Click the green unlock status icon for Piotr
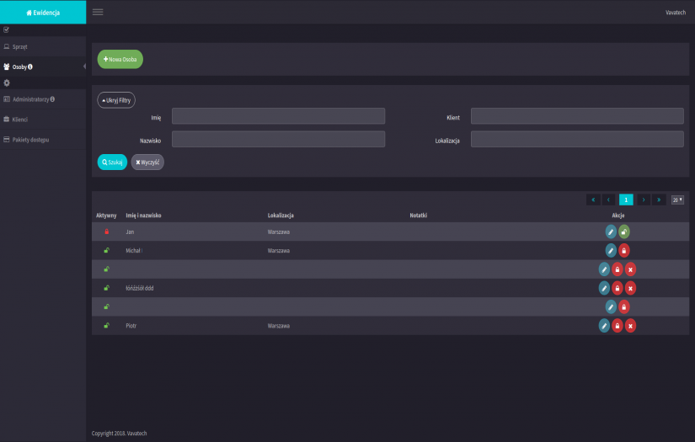Screen dimensions: 695x442 106,326
